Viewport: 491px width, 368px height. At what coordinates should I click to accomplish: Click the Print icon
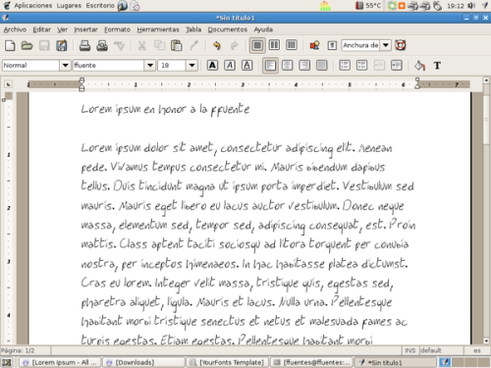(84, 45)
